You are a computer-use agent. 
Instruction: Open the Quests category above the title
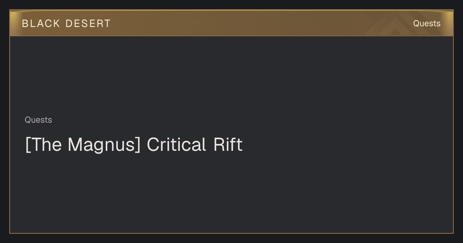(38, 120)
